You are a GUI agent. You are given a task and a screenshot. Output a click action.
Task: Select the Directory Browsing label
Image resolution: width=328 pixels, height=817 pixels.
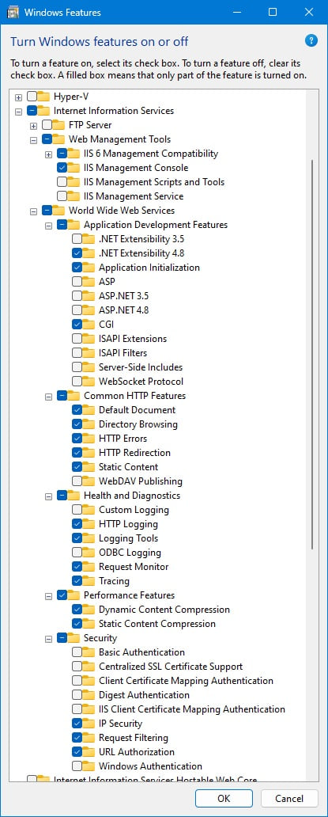[138, 424]
